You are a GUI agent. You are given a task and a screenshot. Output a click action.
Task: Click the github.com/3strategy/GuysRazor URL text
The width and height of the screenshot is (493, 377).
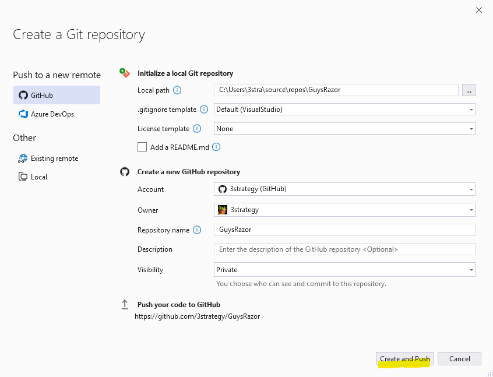[x=197, y=316]
